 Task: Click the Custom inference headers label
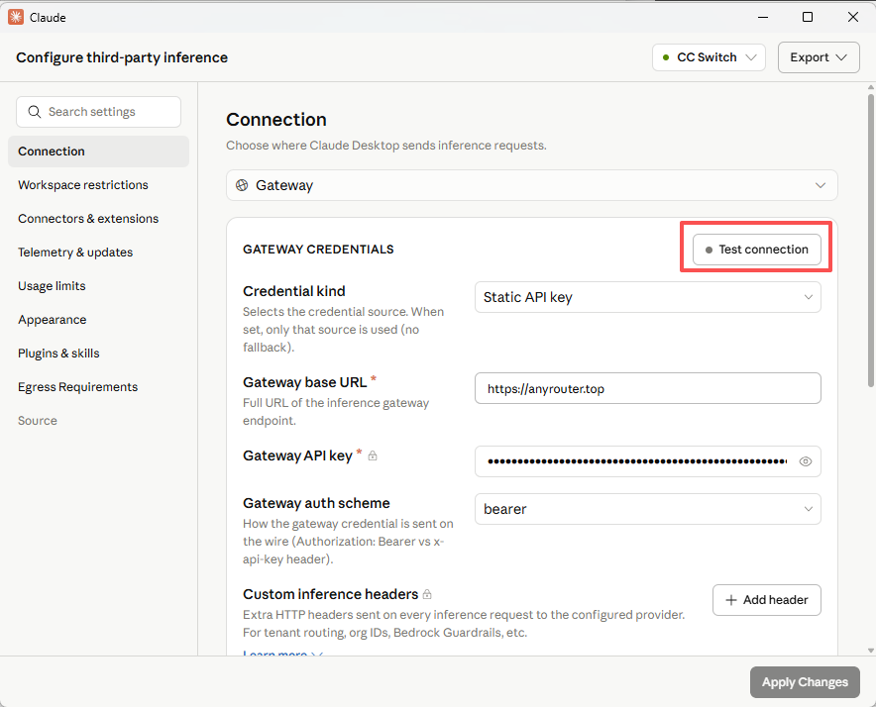[x=330, y=594]
